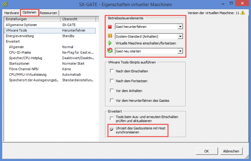This screenshot has width=251, height=161.
Task: Toggle 'Vor dem Herunterfahren des Gastes' checkbox
Action: (x=112, y=101)
